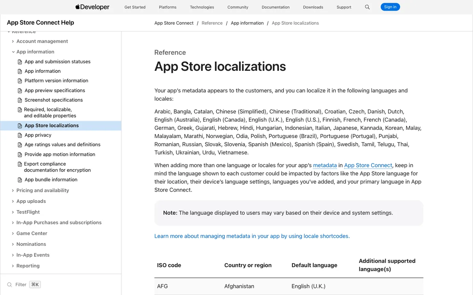This screenshot has width=473, height=295.
Task: Open Platform version information page
Action: 56,81
